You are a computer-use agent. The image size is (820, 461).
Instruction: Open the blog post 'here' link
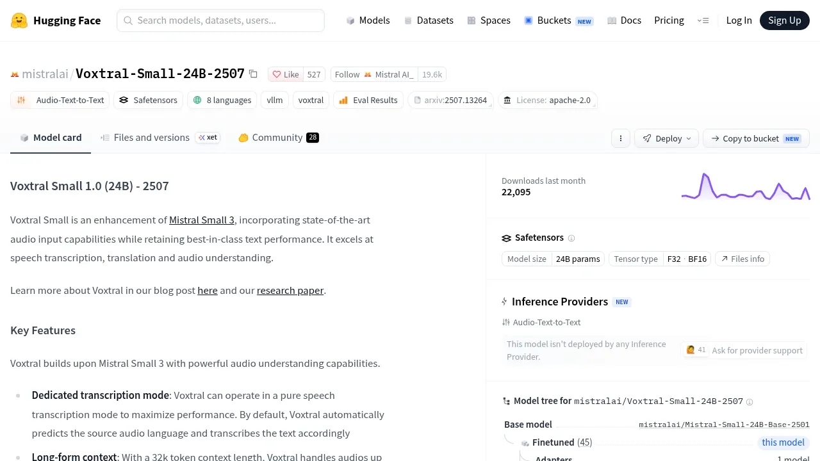pyautogui.click(x=208, y=291)
